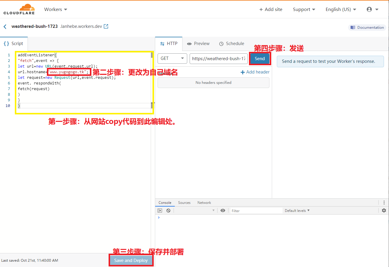This screenshot has width=389, height=267.
Task: Go back using the left arrow icon
Action: [x=5, y=27]
